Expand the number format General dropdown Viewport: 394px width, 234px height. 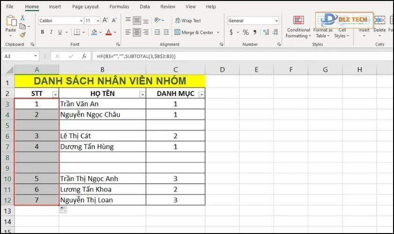pos(276,21)
